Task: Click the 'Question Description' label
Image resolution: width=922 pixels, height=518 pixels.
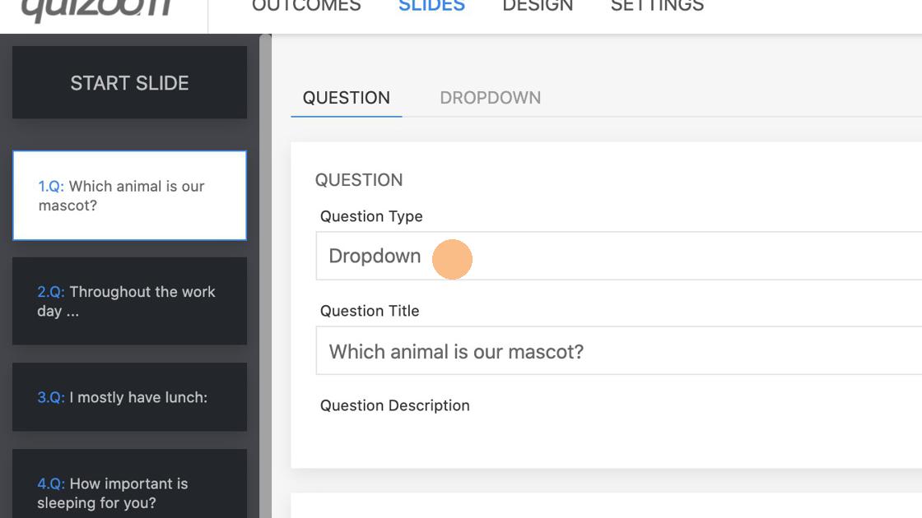Action: click(x=394, y=406)
